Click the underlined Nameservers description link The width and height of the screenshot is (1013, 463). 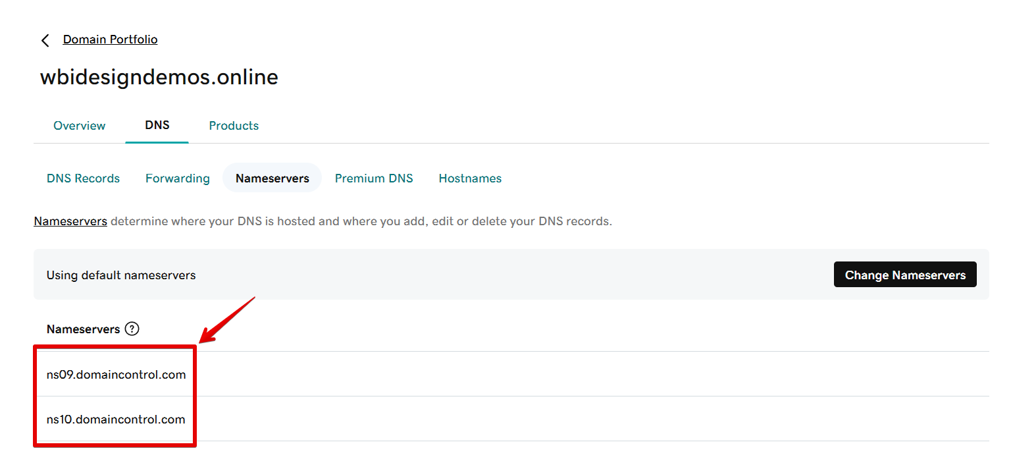[70, 221]
